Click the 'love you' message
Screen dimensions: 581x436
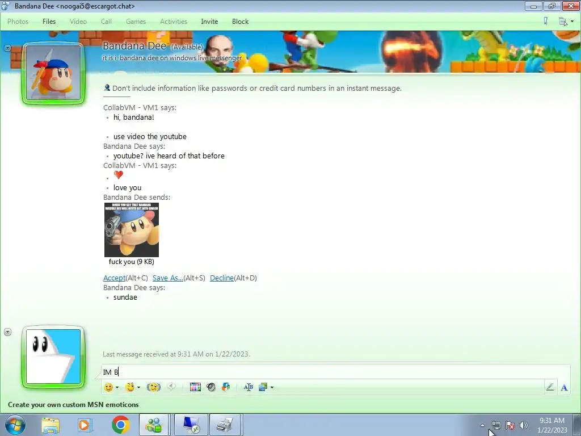pyautogui.click(x=128, y=187)
